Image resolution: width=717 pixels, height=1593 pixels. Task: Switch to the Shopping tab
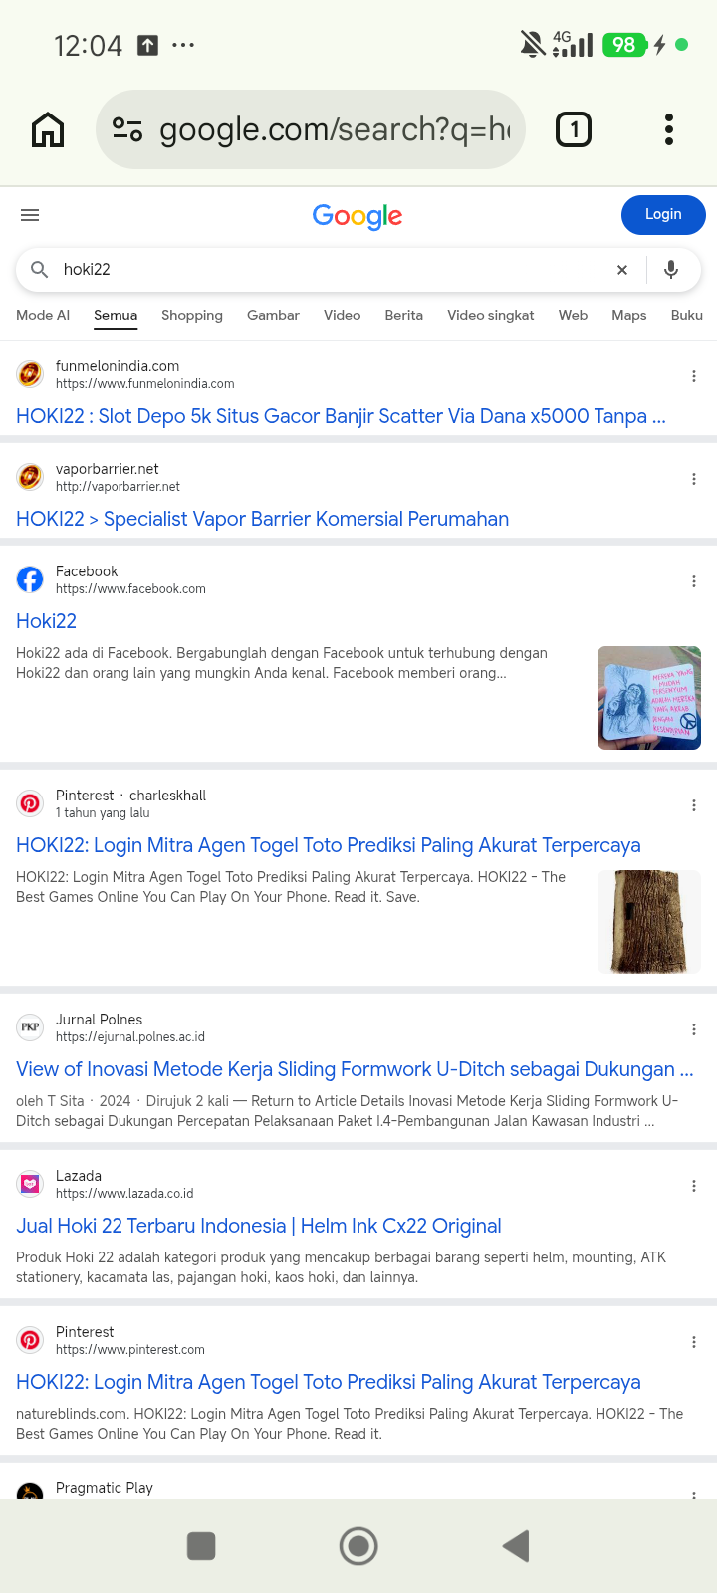(x=192, y=315)
